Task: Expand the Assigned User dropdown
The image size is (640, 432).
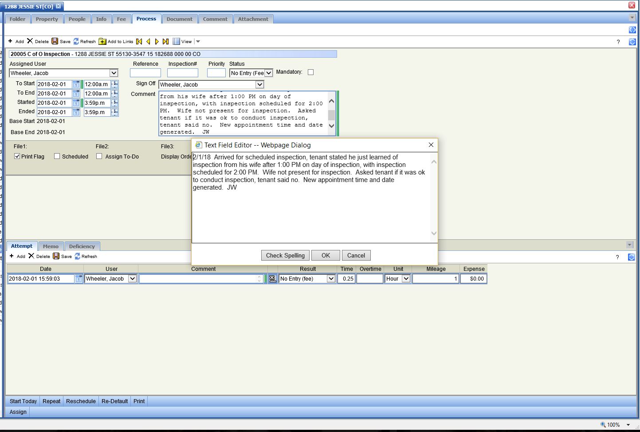Action: (114, 73)
